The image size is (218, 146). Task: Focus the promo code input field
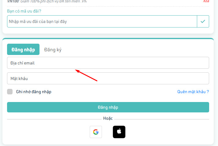[x=102, y=21]
